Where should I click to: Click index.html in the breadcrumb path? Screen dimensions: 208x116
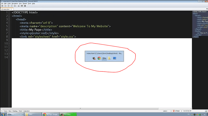tap(27, 111)
